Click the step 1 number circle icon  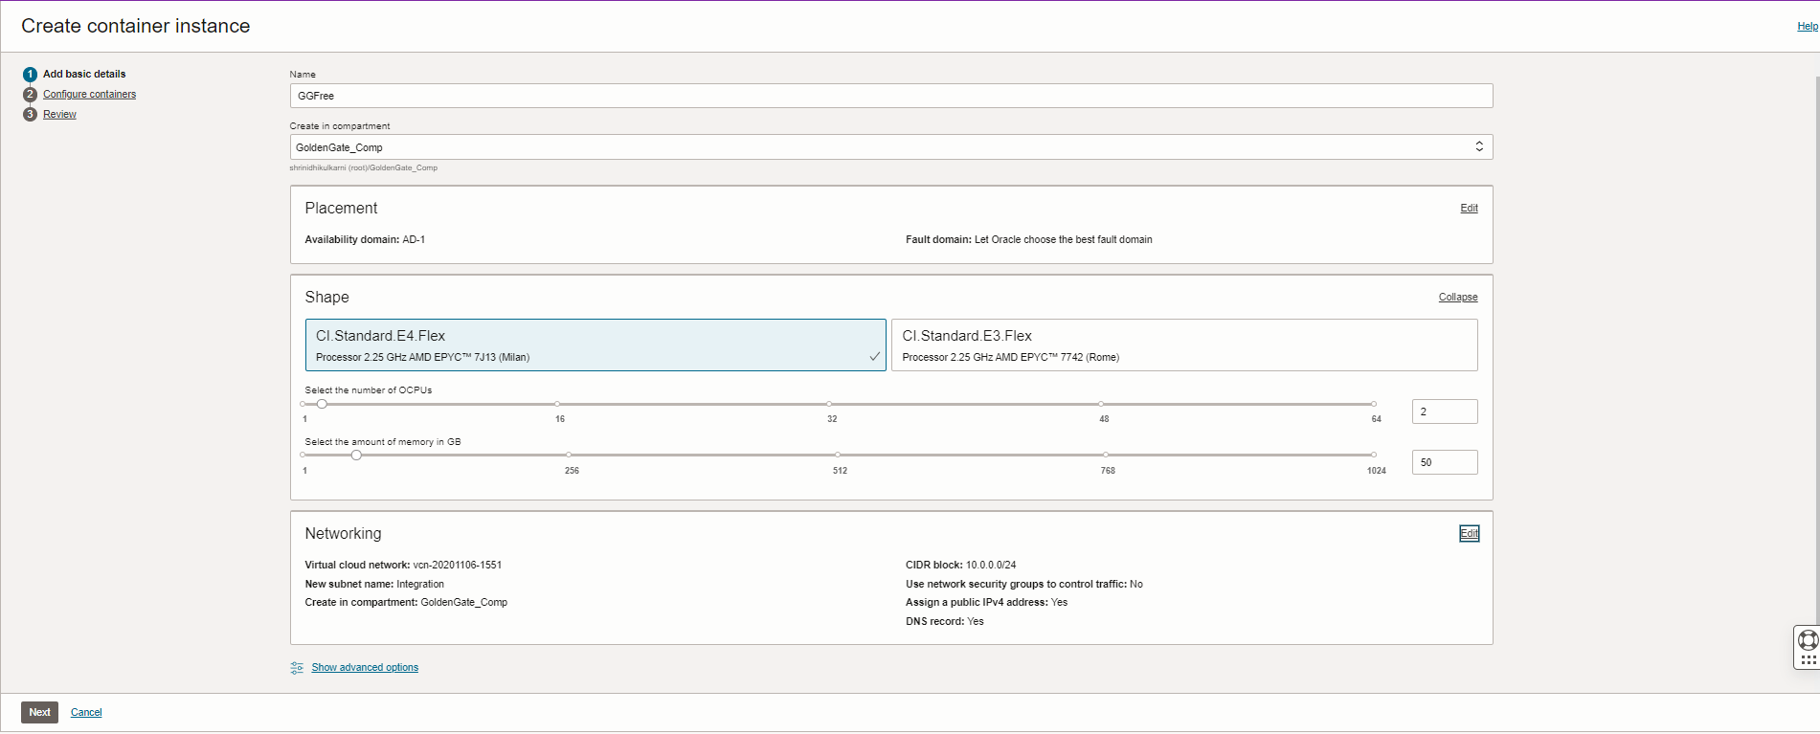tap(30, 75)
